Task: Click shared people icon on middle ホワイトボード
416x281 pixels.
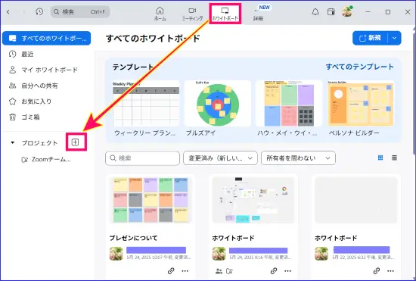Action: 219,271
